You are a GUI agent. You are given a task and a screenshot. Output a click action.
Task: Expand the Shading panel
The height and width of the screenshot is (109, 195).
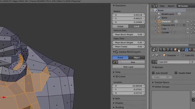click(x=114, y=107)
